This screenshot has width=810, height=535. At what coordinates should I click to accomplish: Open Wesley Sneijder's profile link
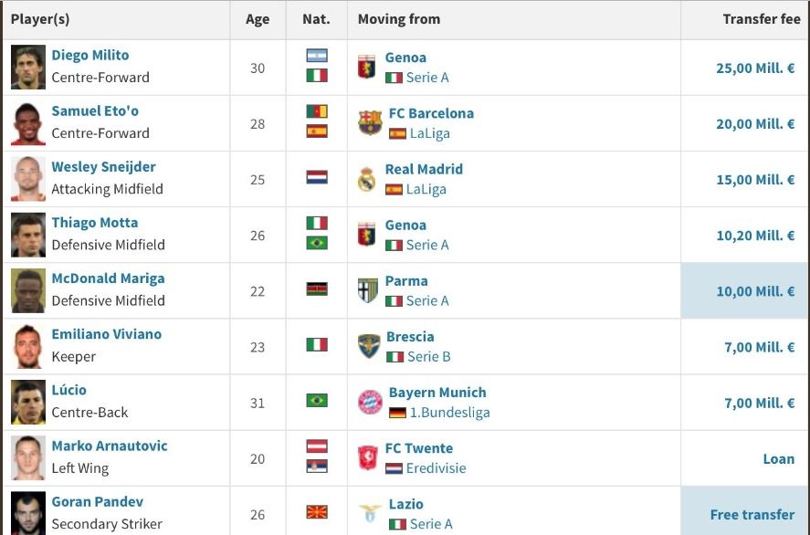[x=103, y=167]
